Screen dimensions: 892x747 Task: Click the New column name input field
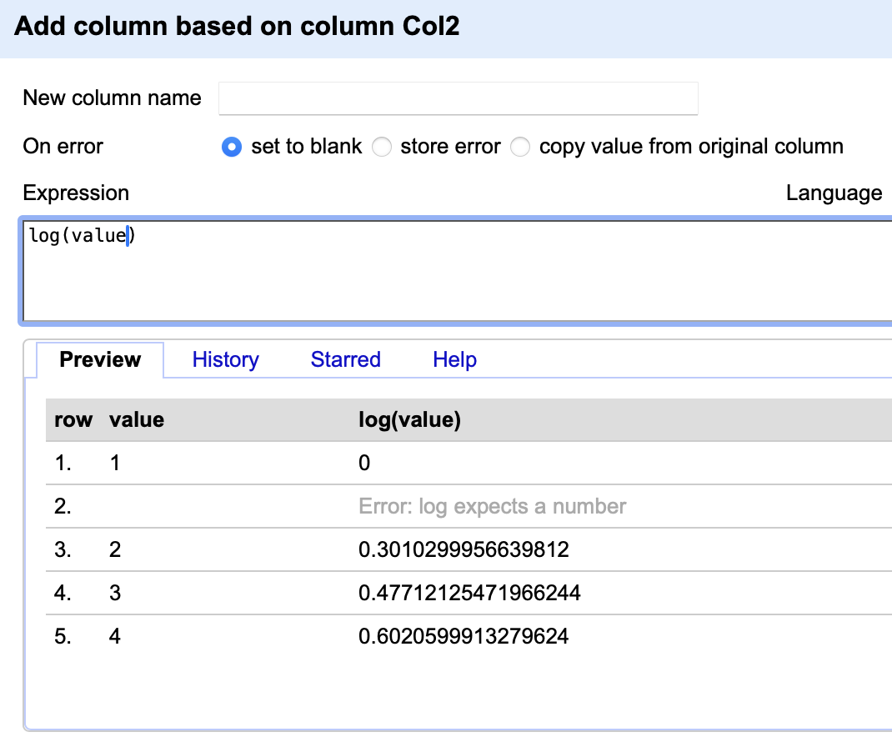[458, 98]
